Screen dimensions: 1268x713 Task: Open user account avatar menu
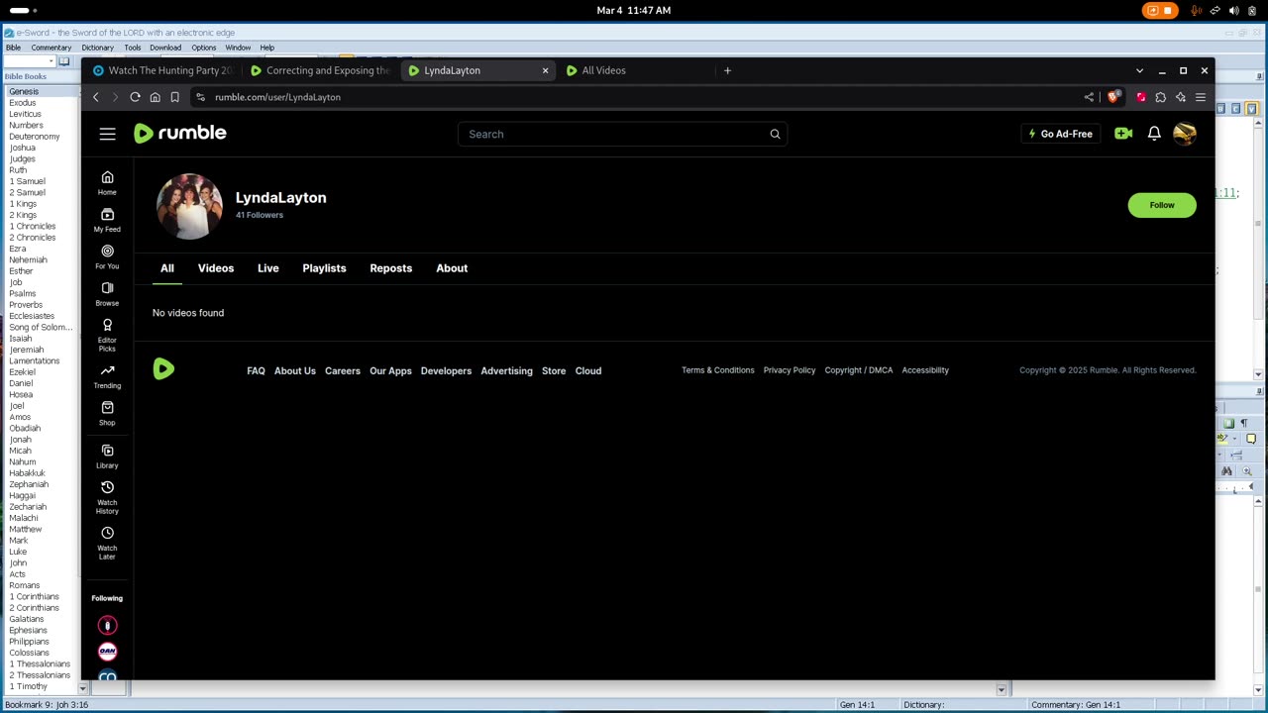(x=1185, y=134)
